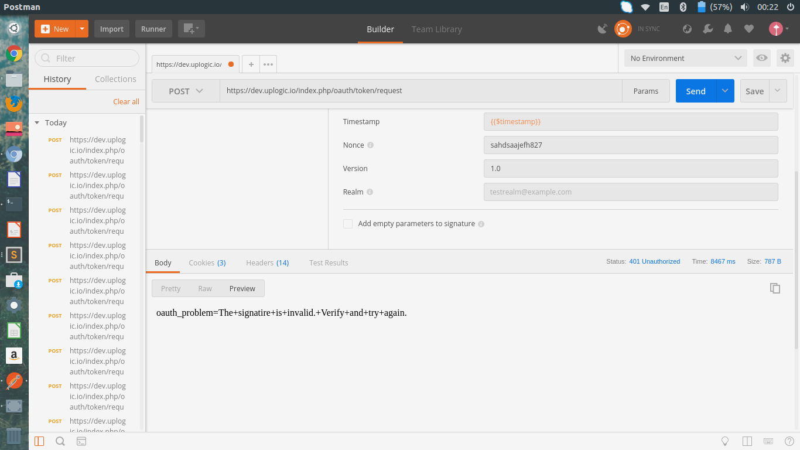The image size is (800, 450).
Task: Click the Send button
Action: click(x=696, y=91)
